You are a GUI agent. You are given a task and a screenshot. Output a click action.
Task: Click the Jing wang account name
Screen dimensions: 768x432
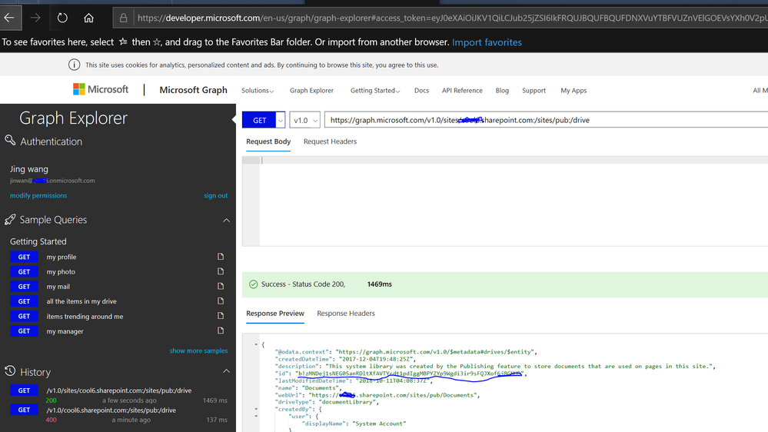(x=29, y=169)
